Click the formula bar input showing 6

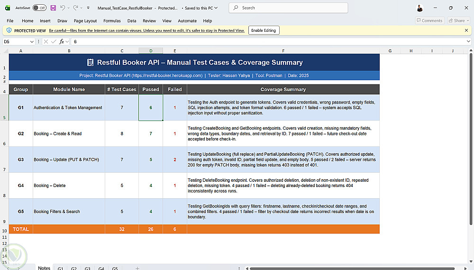[268, 41]
